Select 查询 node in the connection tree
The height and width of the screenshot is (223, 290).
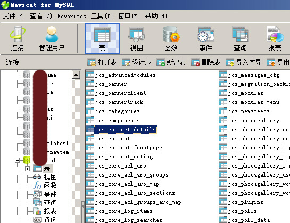coord(45,203)
